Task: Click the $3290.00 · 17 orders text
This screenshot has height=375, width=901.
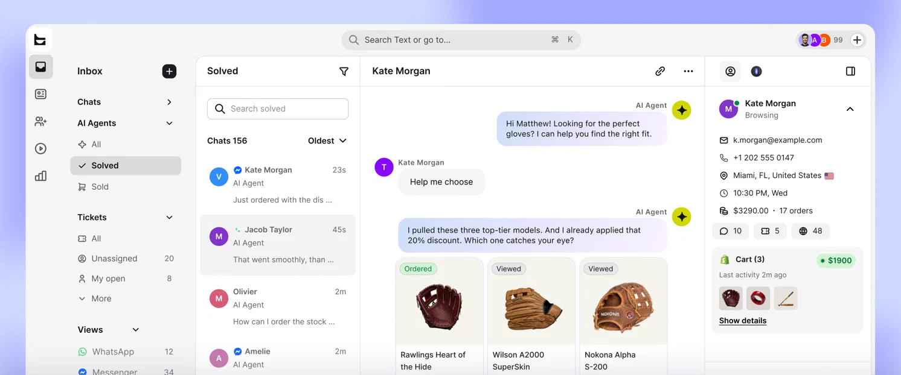Action: (772, 210)
